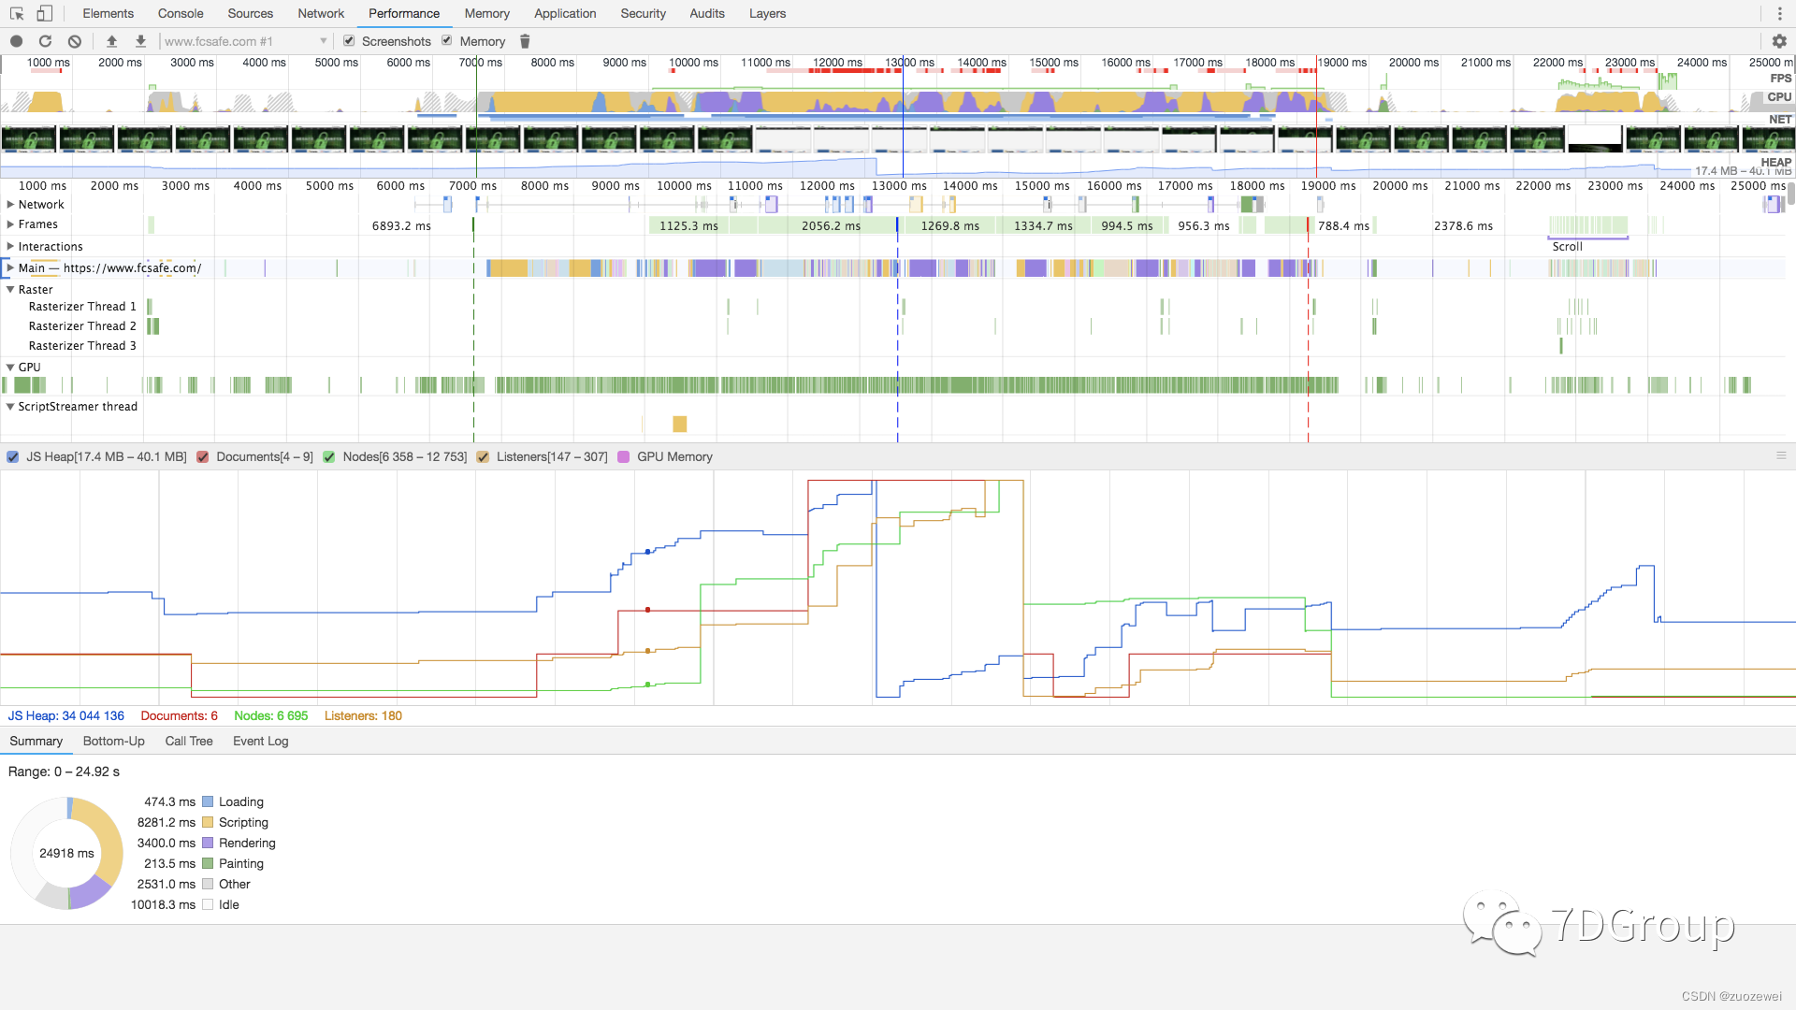Select the Summary tab
This screenshot has height=1010, width=1796.
tap(36, 742)
